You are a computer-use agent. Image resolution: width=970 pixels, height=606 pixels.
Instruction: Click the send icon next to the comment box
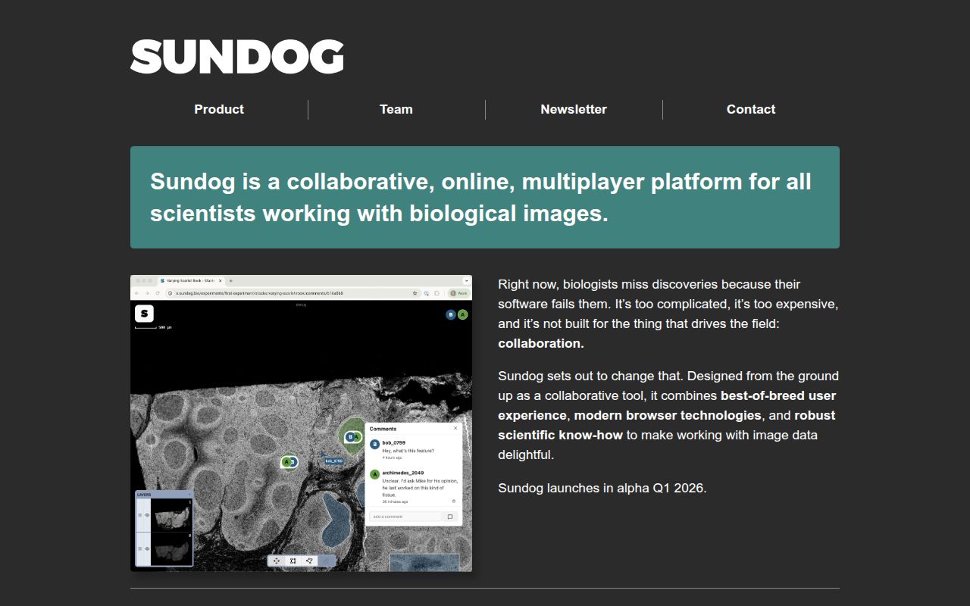(449, 516)
